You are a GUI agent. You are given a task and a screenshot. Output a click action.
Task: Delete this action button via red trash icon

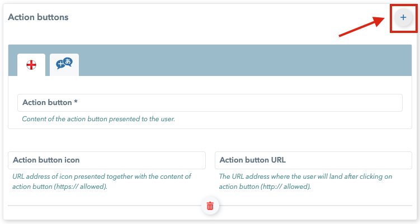tap(210, 206)
